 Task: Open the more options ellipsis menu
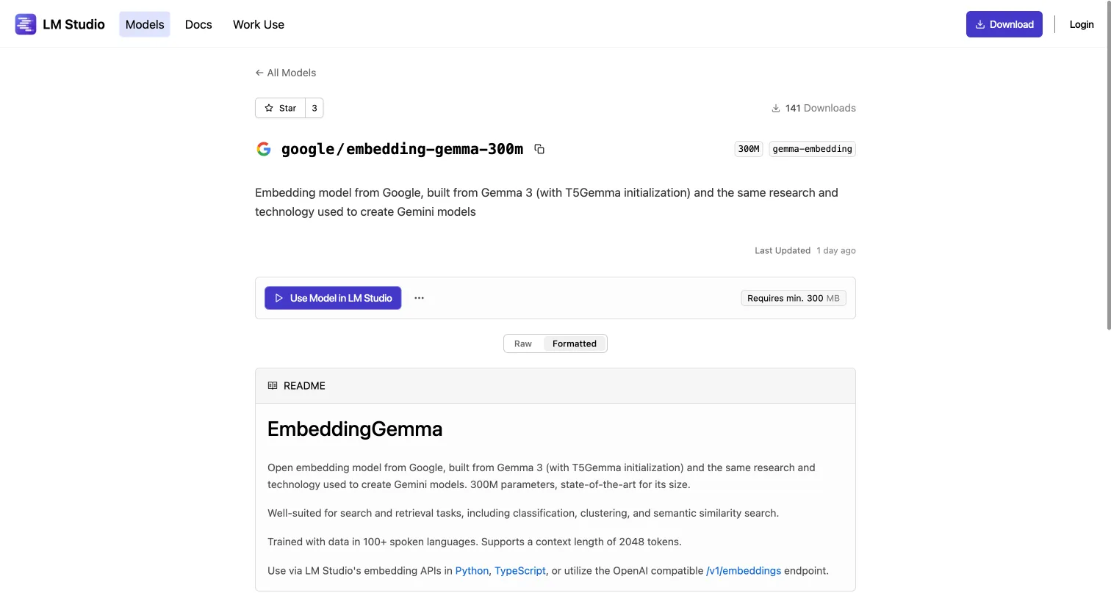(x=419, y=298)
